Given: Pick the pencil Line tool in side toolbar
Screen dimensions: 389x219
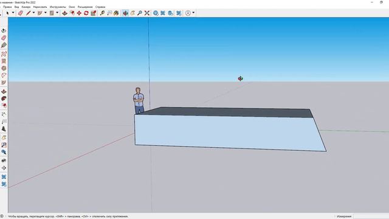Looking at the screenshot, I should [x=4, y=45].
